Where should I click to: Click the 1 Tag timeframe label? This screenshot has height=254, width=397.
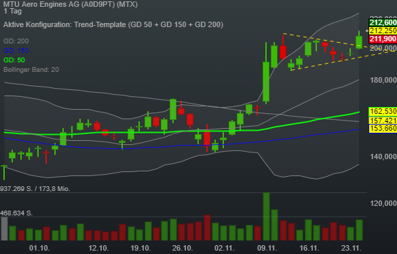coord(12,11)
